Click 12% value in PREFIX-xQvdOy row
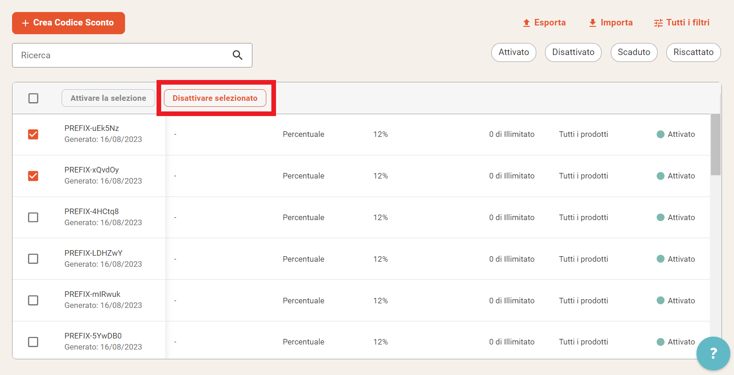The width and height of the screenshot is (734, 375). (x=381, y=176)
